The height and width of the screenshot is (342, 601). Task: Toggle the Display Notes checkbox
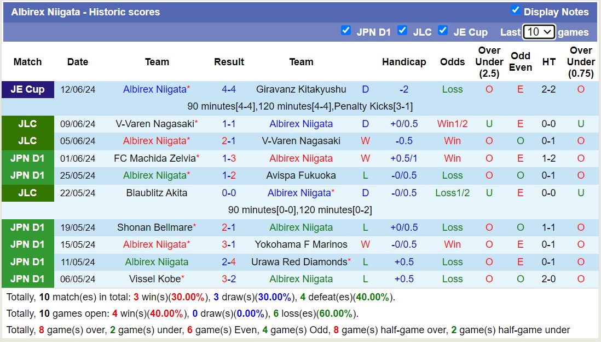coord(515,10)
